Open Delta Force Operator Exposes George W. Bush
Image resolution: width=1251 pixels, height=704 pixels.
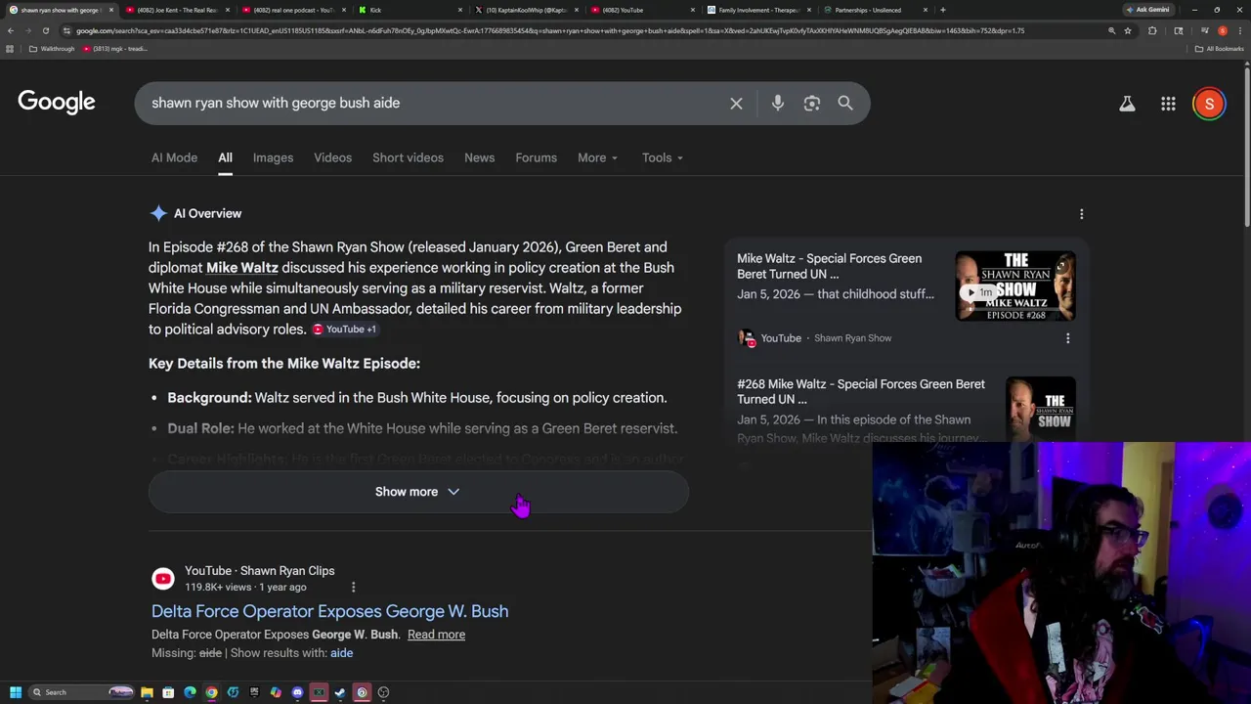(x=329, y=611)
